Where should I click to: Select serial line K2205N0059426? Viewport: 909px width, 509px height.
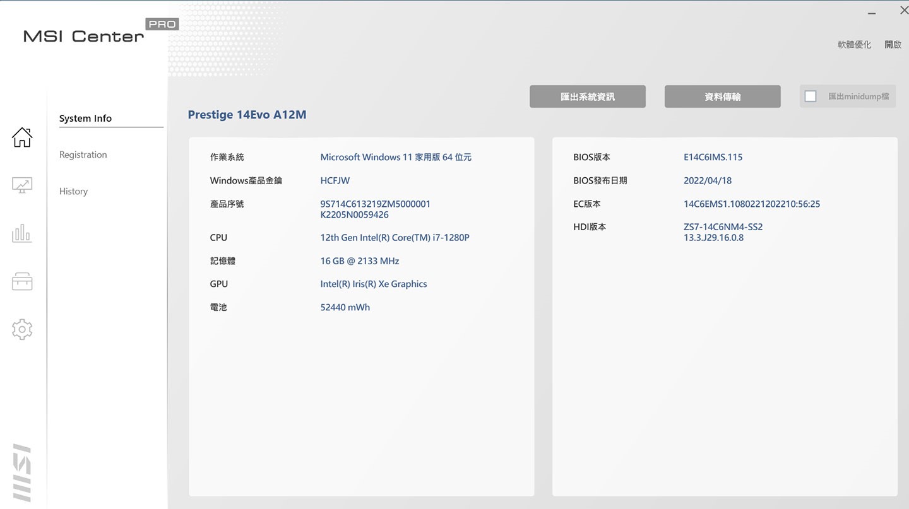[x=355, y=214]
